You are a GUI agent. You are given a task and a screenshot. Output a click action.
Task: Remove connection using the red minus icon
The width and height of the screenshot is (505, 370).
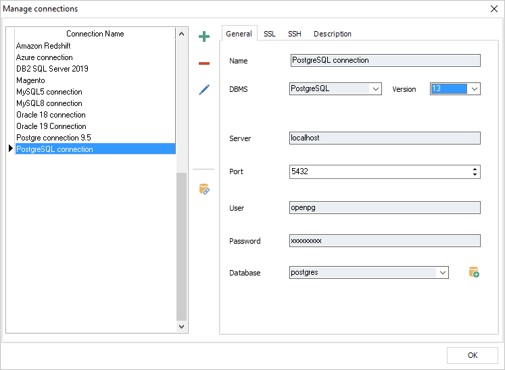pyautogui.click(x=204, y=63)
